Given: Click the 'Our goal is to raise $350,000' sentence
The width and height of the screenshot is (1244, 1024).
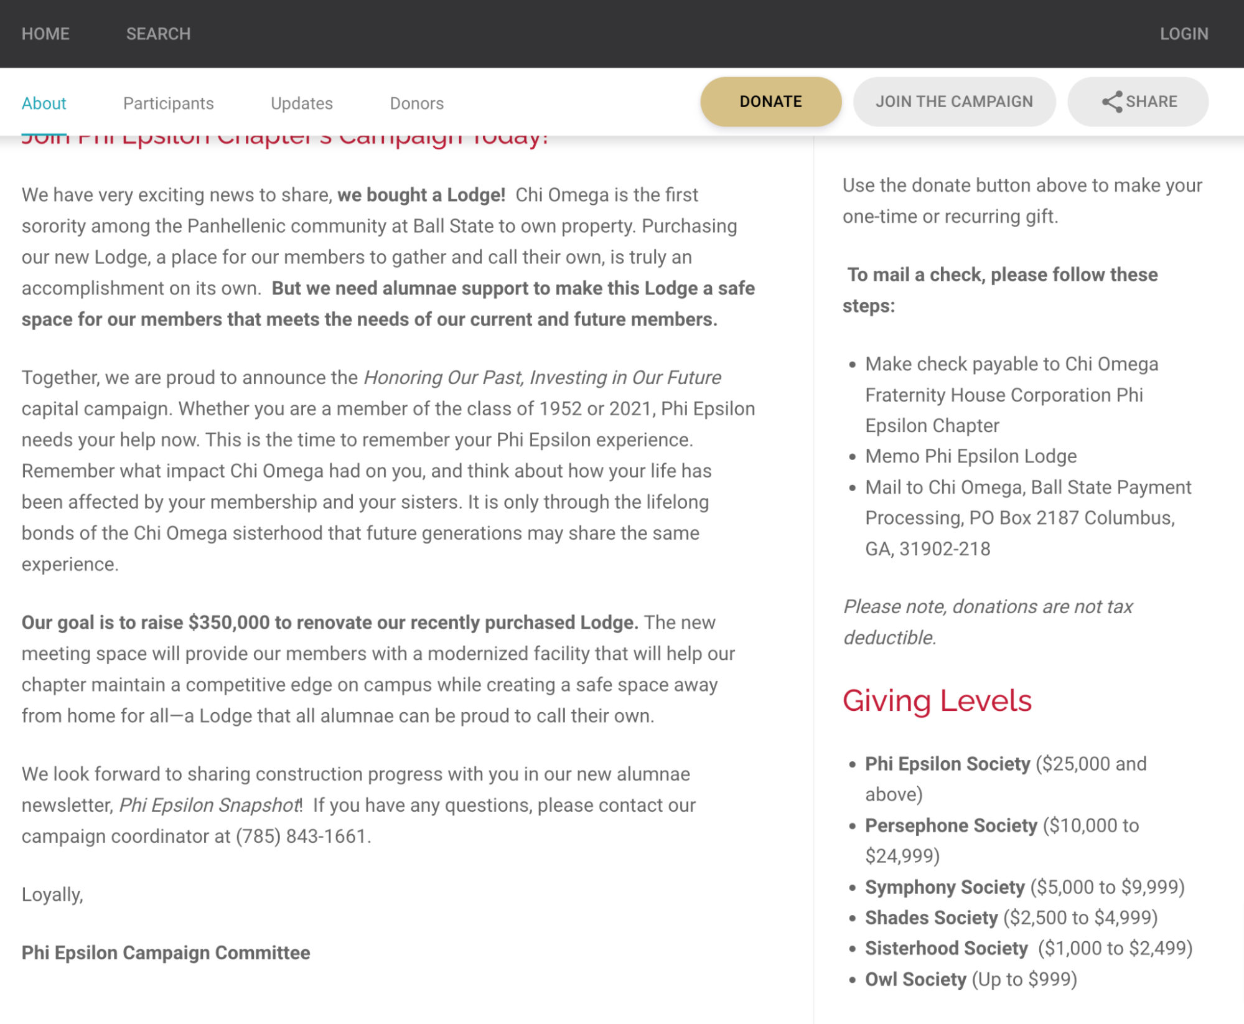Looking at the screenshot, I should pyautogui.click(x=330, y=622).
